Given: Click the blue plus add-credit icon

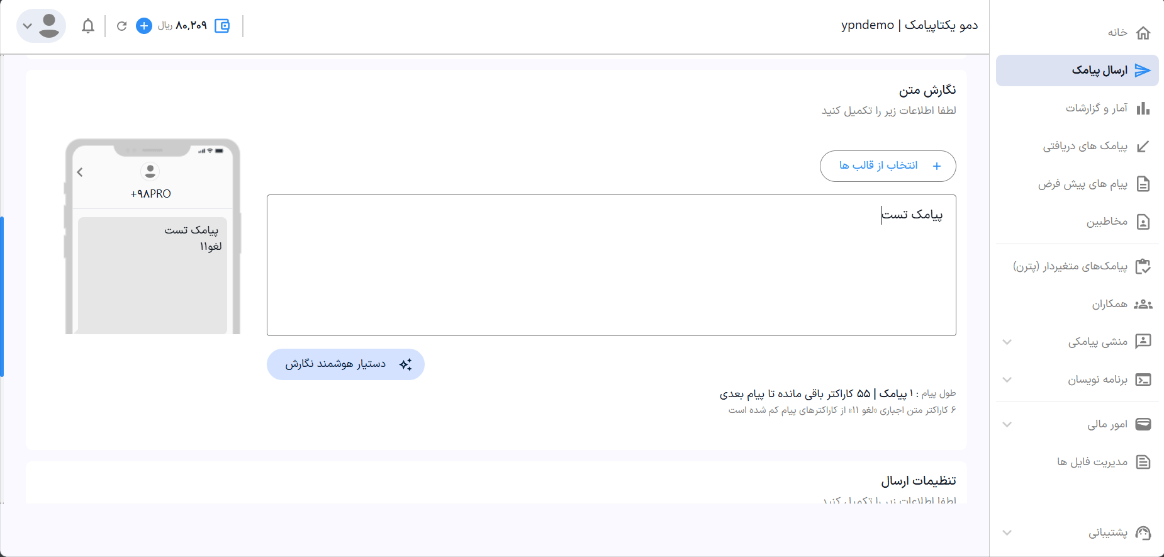Looking at the screenshot, I should pyautogui.click(x=144, y=26).
